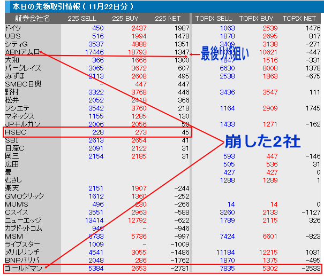324x276 pixels.
Task: Select the BNPパリバ row name
Action: pyautogui.click(x=22, y=261)
